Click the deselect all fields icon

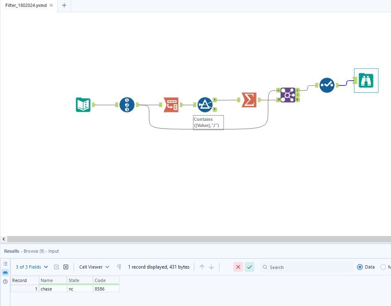point(66,267)
